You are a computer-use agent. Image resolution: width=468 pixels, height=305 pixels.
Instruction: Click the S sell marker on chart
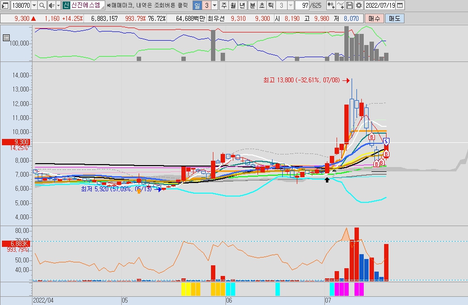(386, 141)
